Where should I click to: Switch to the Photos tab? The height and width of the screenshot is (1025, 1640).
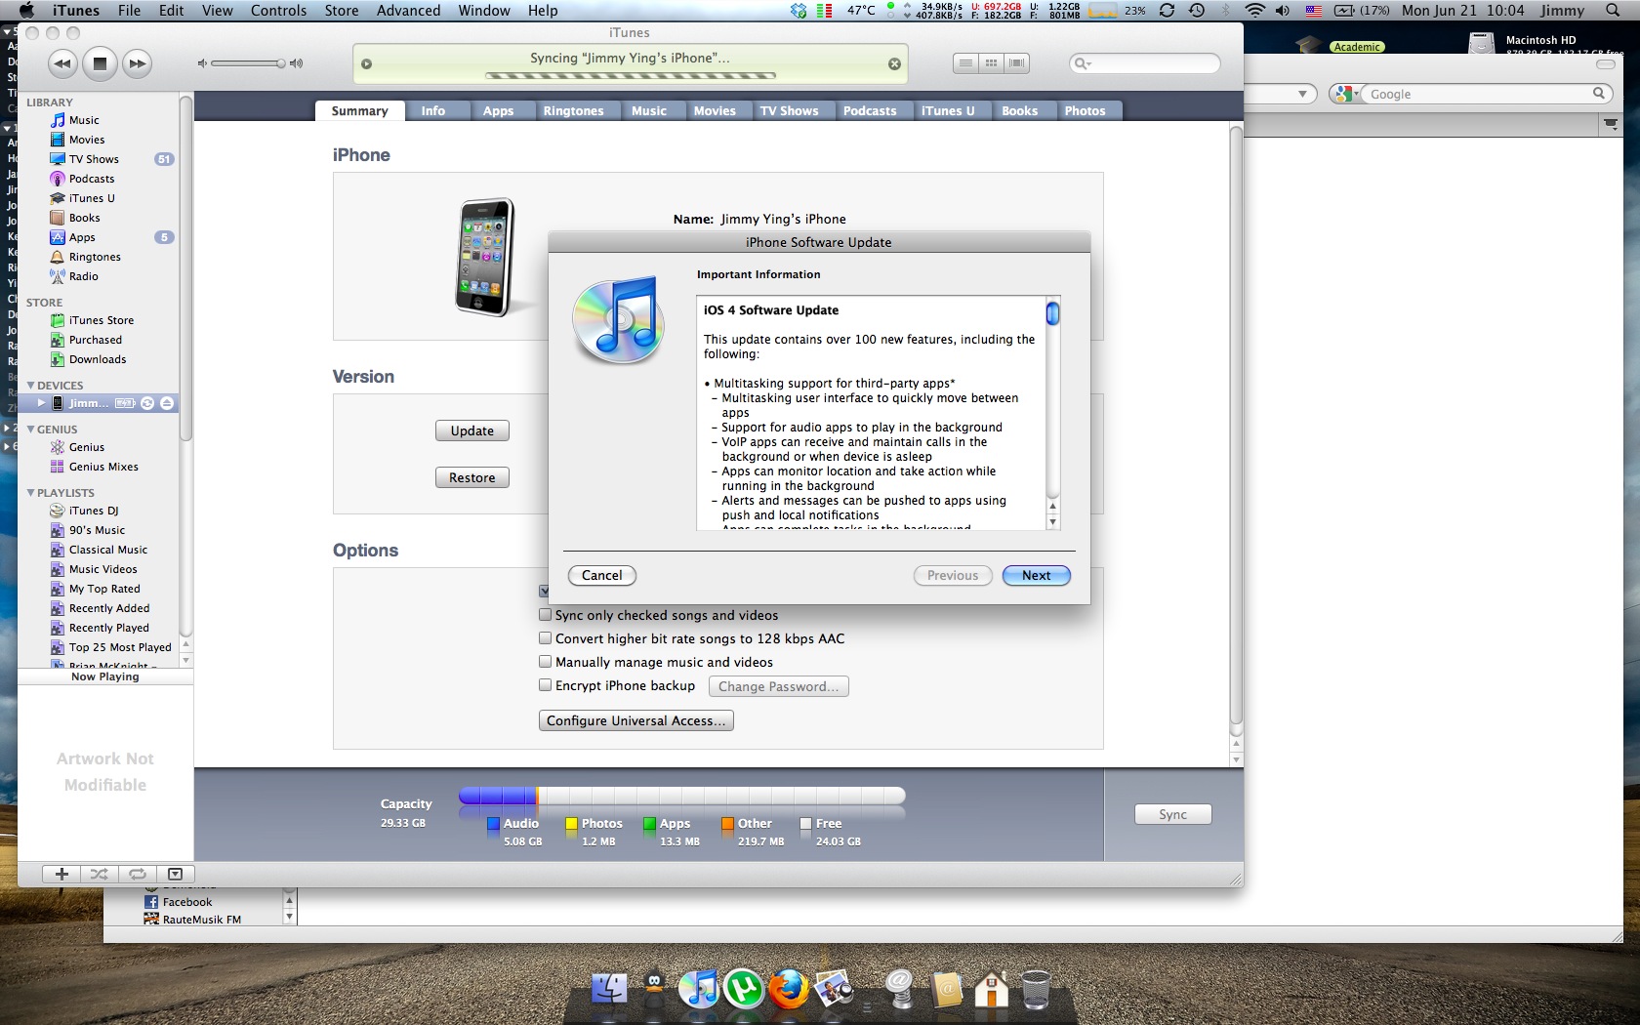tap(1086, 111)
